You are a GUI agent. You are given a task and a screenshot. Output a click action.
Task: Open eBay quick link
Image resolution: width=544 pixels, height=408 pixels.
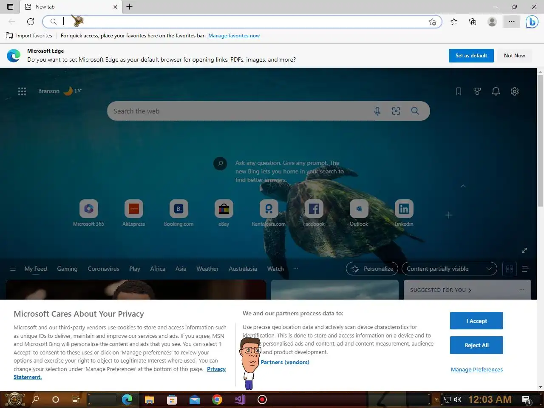click(224, 213)
